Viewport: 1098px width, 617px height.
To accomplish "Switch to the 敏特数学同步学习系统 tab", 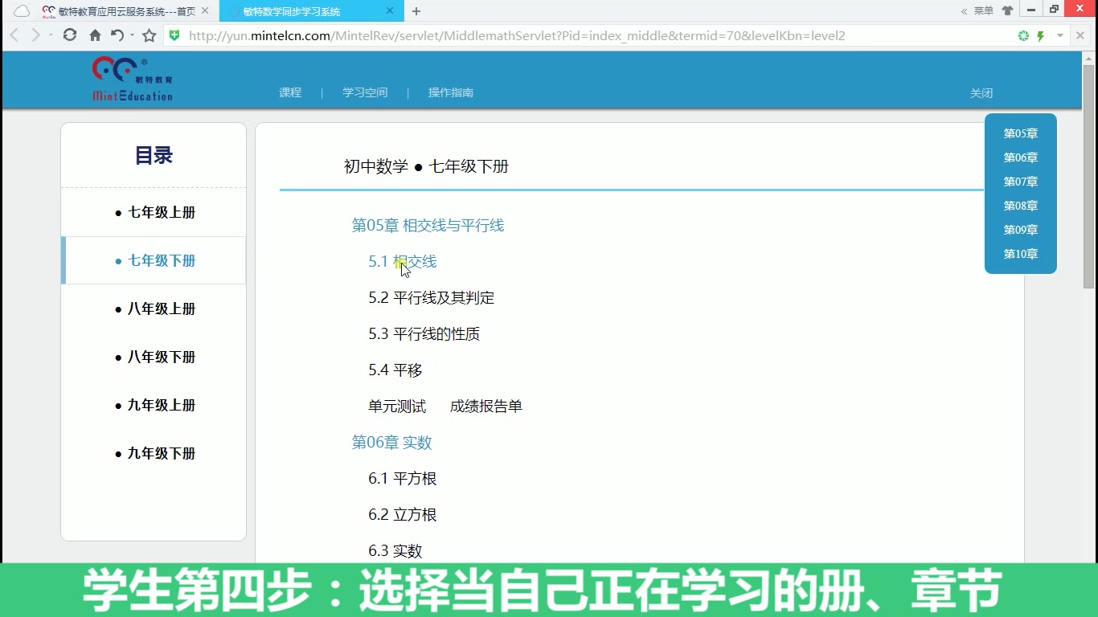I will (x=292, y=11).
